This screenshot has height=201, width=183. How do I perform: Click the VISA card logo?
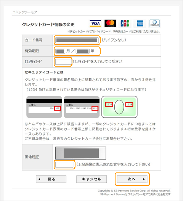pos(95,23)
